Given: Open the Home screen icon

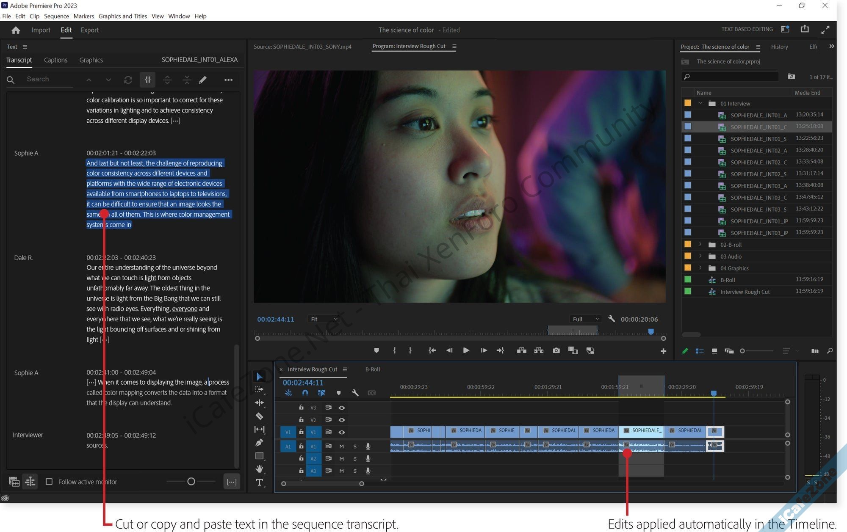Looking at the screenshot, I should click(x=16, y=30).
